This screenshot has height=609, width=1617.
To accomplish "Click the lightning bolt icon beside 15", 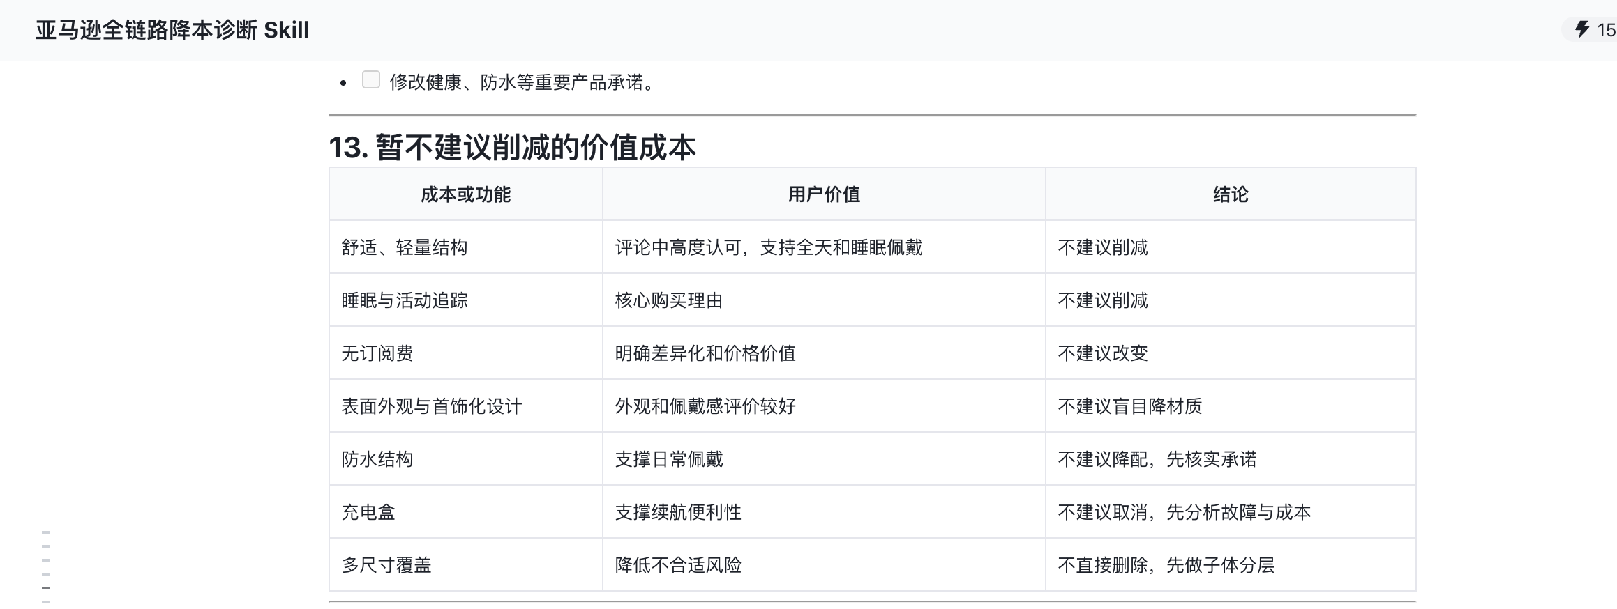I will [1582, 30].
